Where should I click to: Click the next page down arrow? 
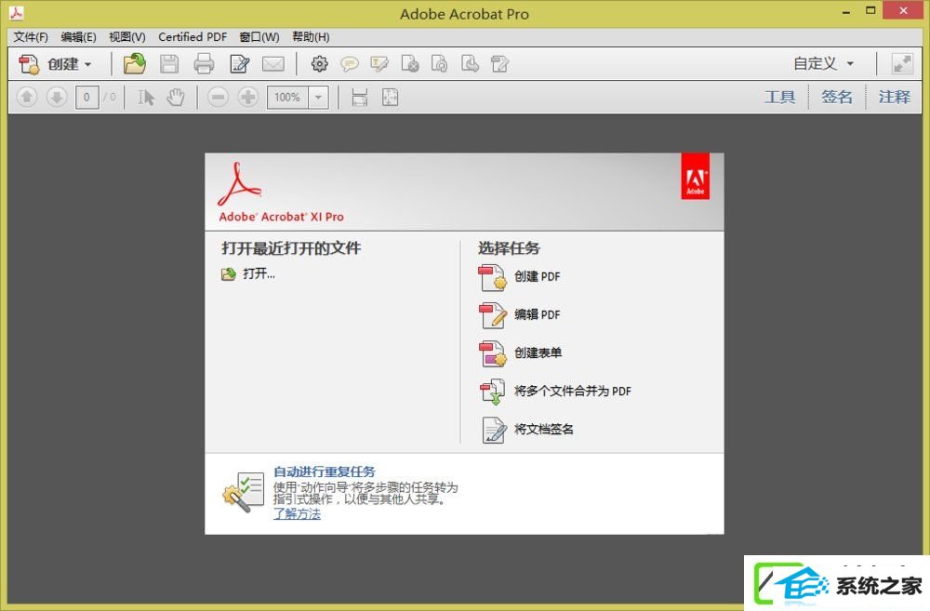coord(57,97)
